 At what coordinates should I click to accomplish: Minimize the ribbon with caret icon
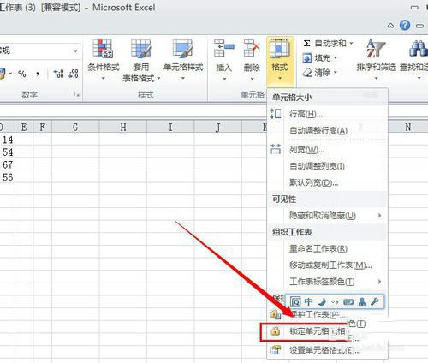[x=390, y=26]
